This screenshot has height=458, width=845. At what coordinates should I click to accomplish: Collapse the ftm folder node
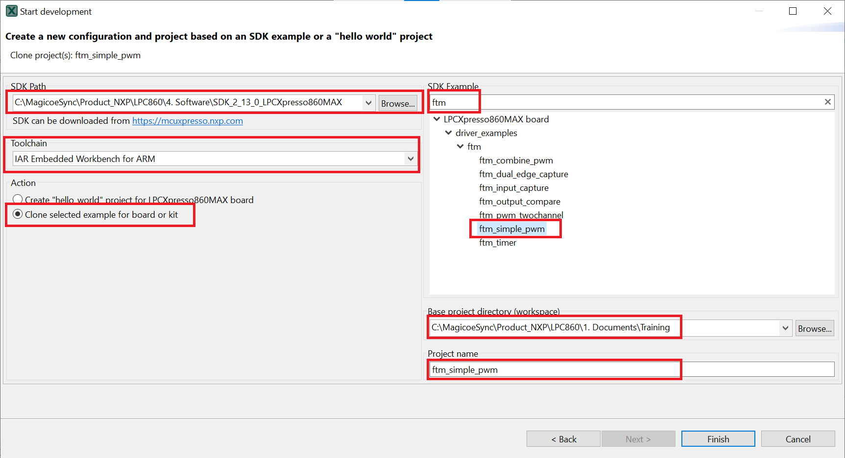point(460,147)
